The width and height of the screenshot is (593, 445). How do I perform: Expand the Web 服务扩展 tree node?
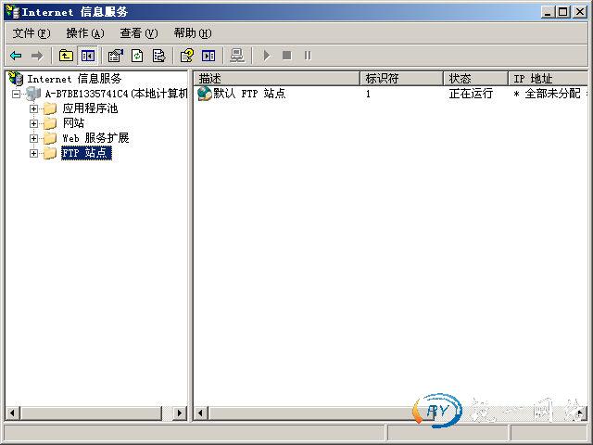33,138
